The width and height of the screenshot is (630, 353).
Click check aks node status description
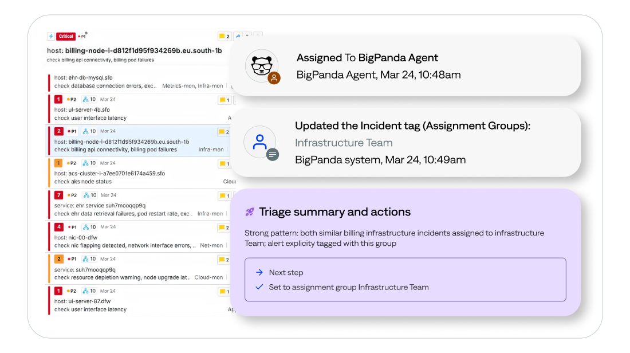coord(83,181)
